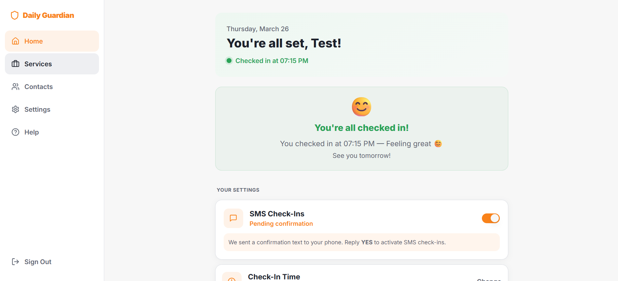Open the Services menu item
The width and height of the screenshot is (618, 281).
[x=38, y=64]
